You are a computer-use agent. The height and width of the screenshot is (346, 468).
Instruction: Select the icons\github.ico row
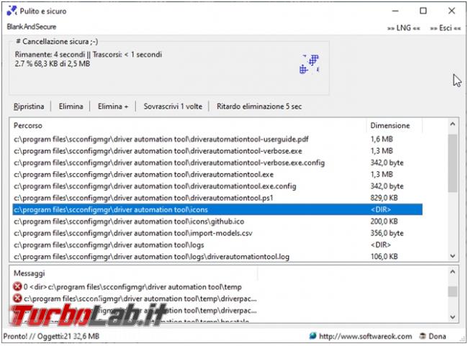coord(217,222)
